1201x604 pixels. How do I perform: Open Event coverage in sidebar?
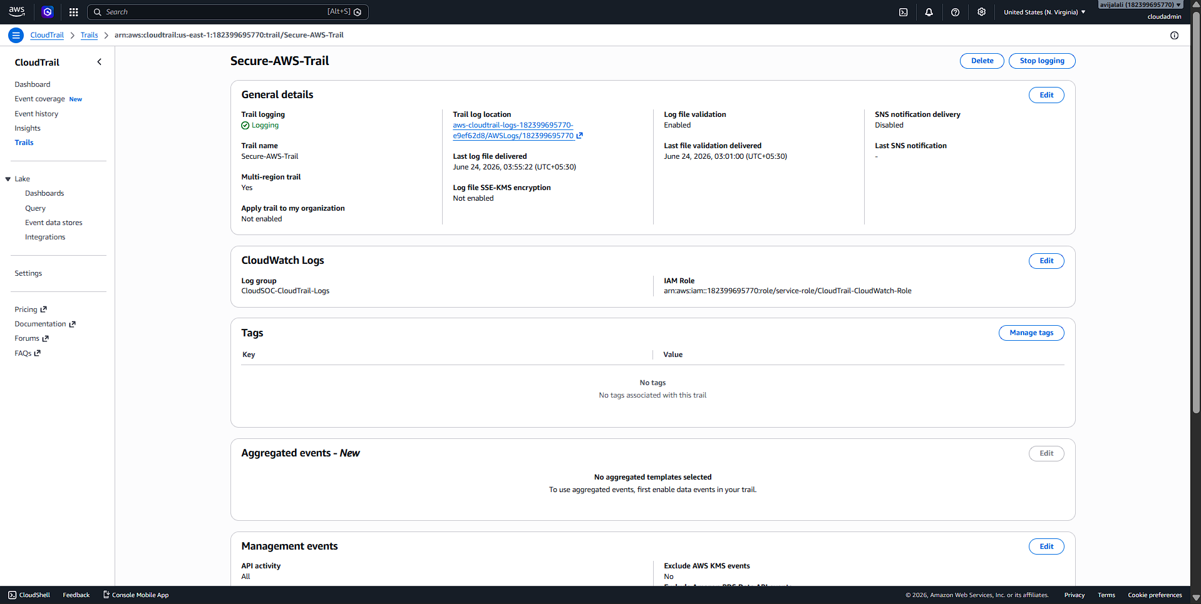[x=40, y=99]
